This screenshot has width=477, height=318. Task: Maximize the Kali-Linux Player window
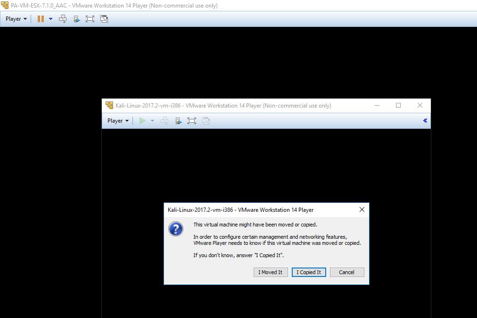(x=398, y=105)
